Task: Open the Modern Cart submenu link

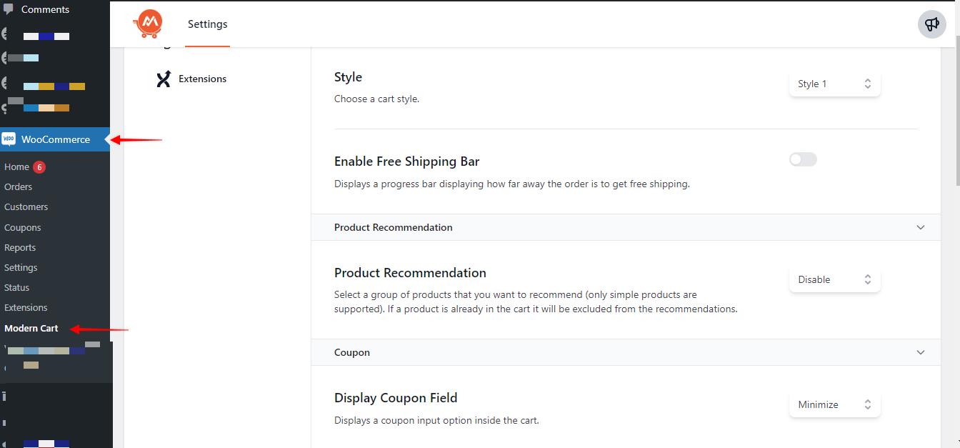Action: 31,329
